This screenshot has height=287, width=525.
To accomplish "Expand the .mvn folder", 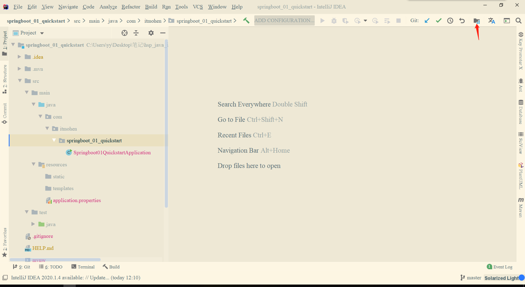I will tap(19, 69).
